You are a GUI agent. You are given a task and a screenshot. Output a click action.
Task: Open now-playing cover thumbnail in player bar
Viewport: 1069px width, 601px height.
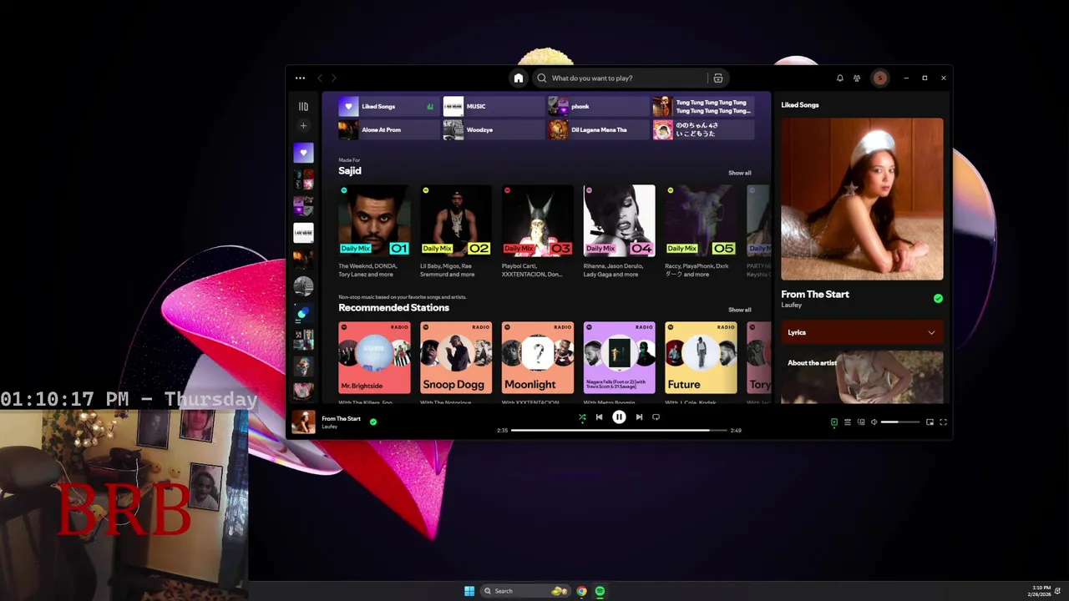303,422
